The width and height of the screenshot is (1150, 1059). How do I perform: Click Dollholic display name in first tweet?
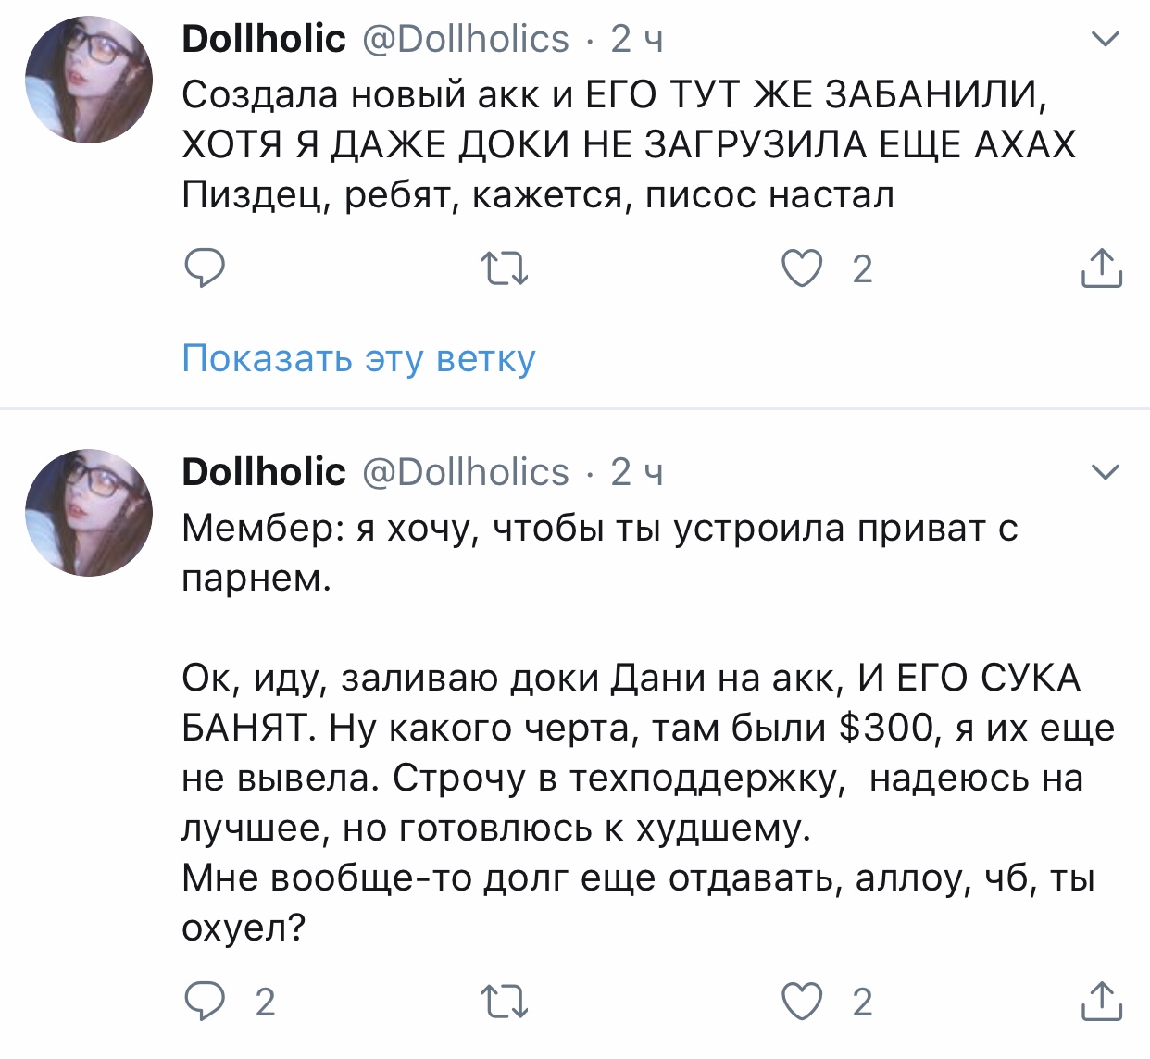point(264,39)
